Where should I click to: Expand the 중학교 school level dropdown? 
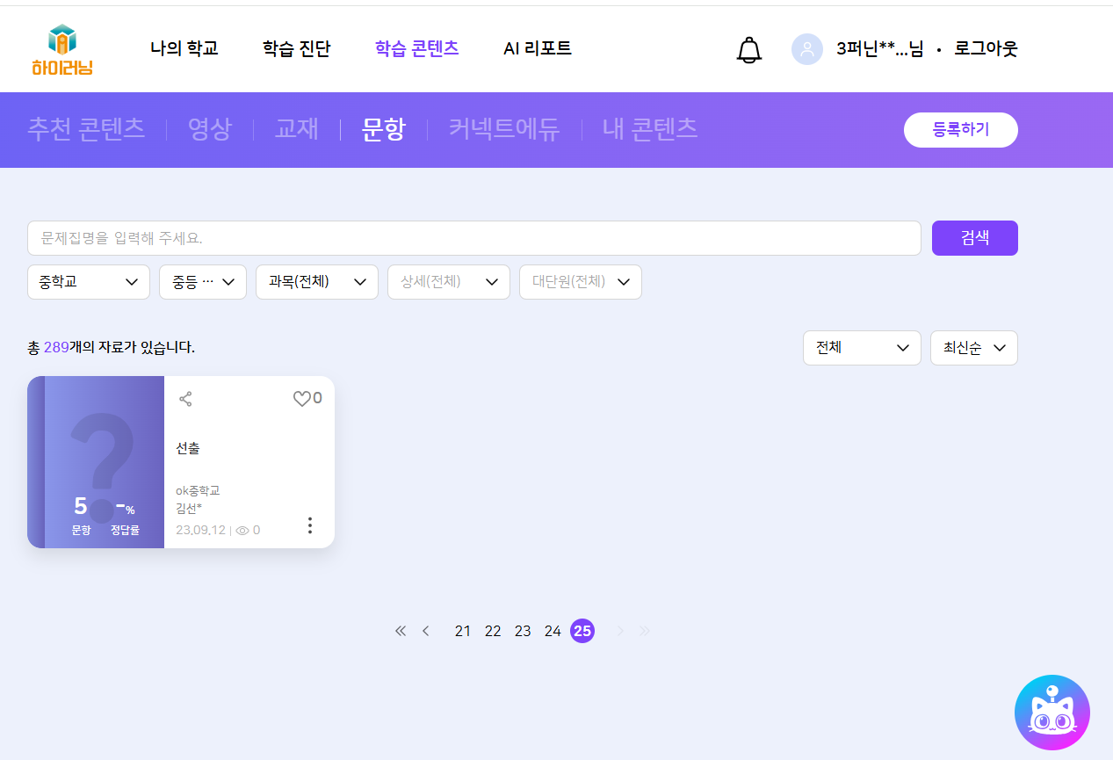(89, 282)
